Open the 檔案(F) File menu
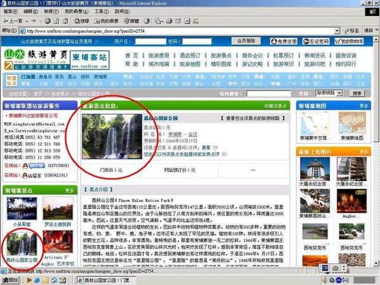Image resolution: width=380 pixels, height=285 pixels. coord(10,11)
